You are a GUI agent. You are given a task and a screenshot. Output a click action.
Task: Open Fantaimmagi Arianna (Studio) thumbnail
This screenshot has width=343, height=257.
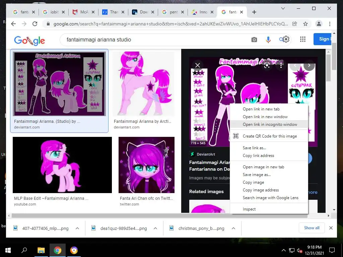click(x=59, y=84)
